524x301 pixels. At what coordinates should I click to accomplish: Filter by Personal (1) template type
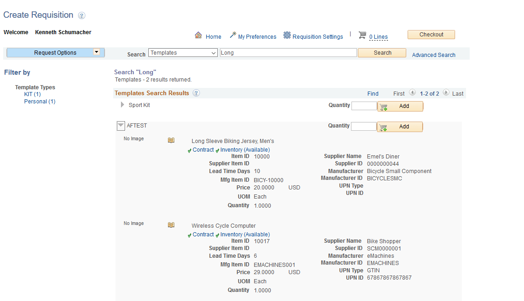(x=40, y=102)
